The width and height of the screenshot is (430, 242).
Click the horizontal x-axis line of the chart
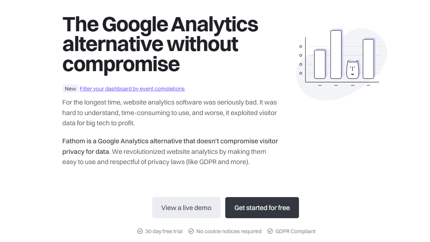342,82
